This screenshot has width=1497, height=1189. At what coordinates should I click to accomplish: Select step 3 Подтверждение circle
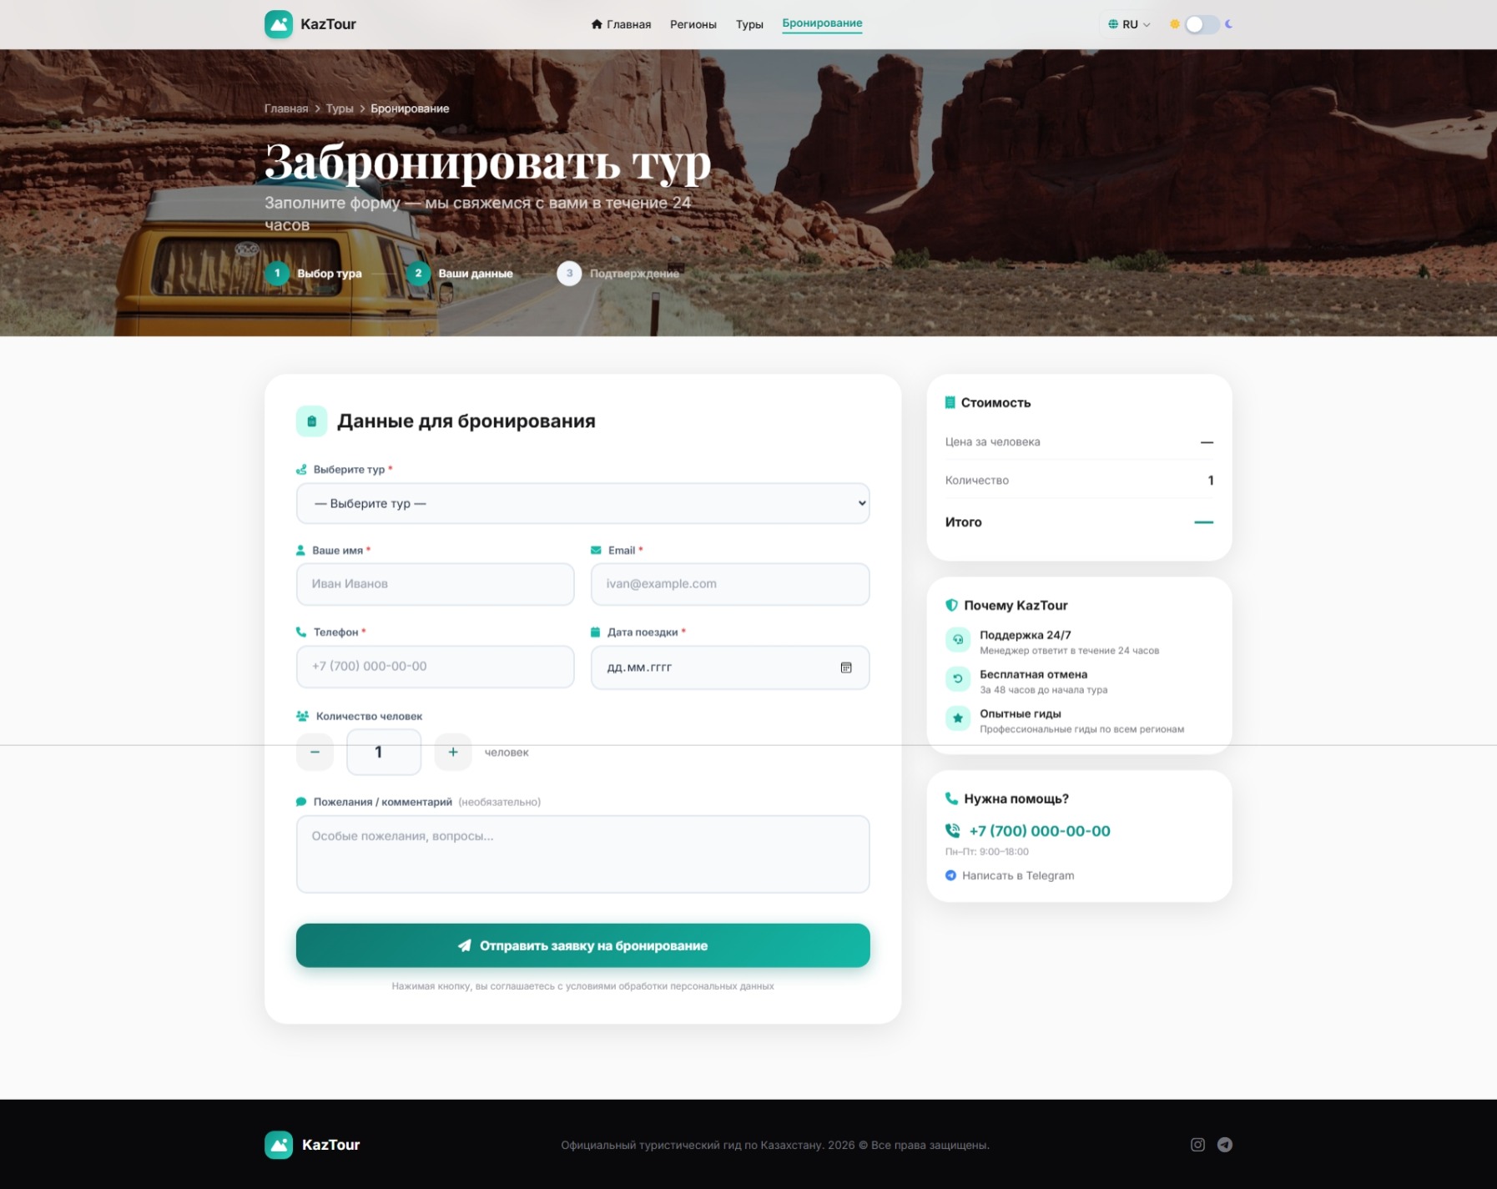[569, 273]
